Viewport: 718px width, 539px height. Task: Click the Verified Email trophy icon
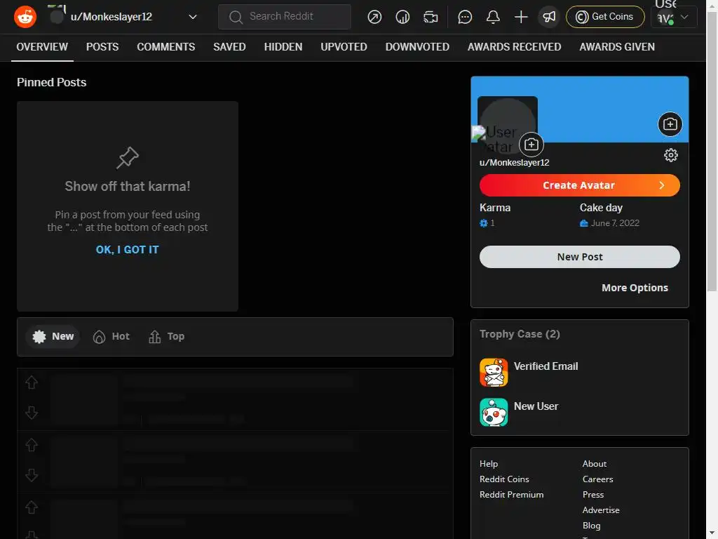(x=494, y=373)
